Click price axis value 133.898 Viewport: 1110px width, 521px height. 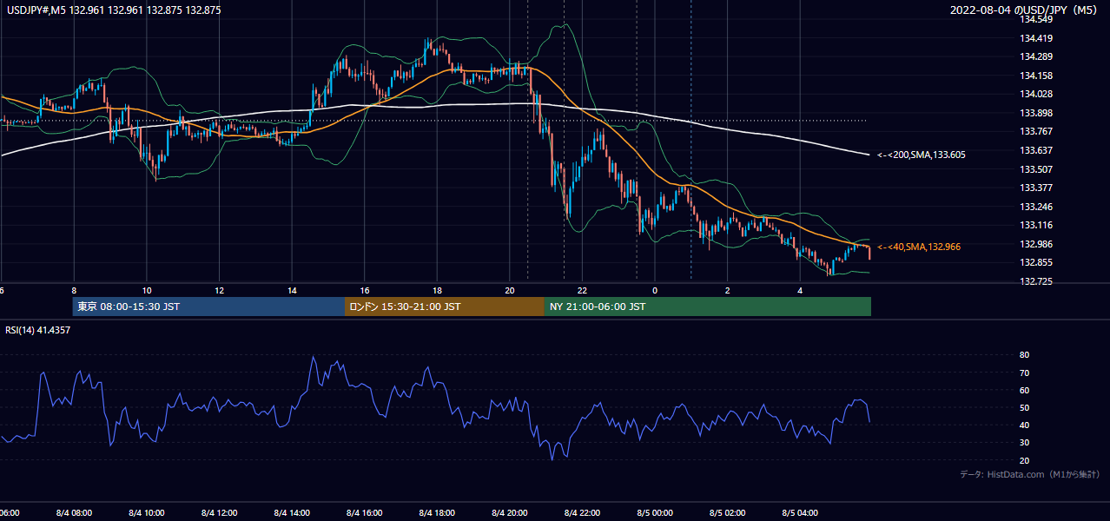[x=1035, y=113]
